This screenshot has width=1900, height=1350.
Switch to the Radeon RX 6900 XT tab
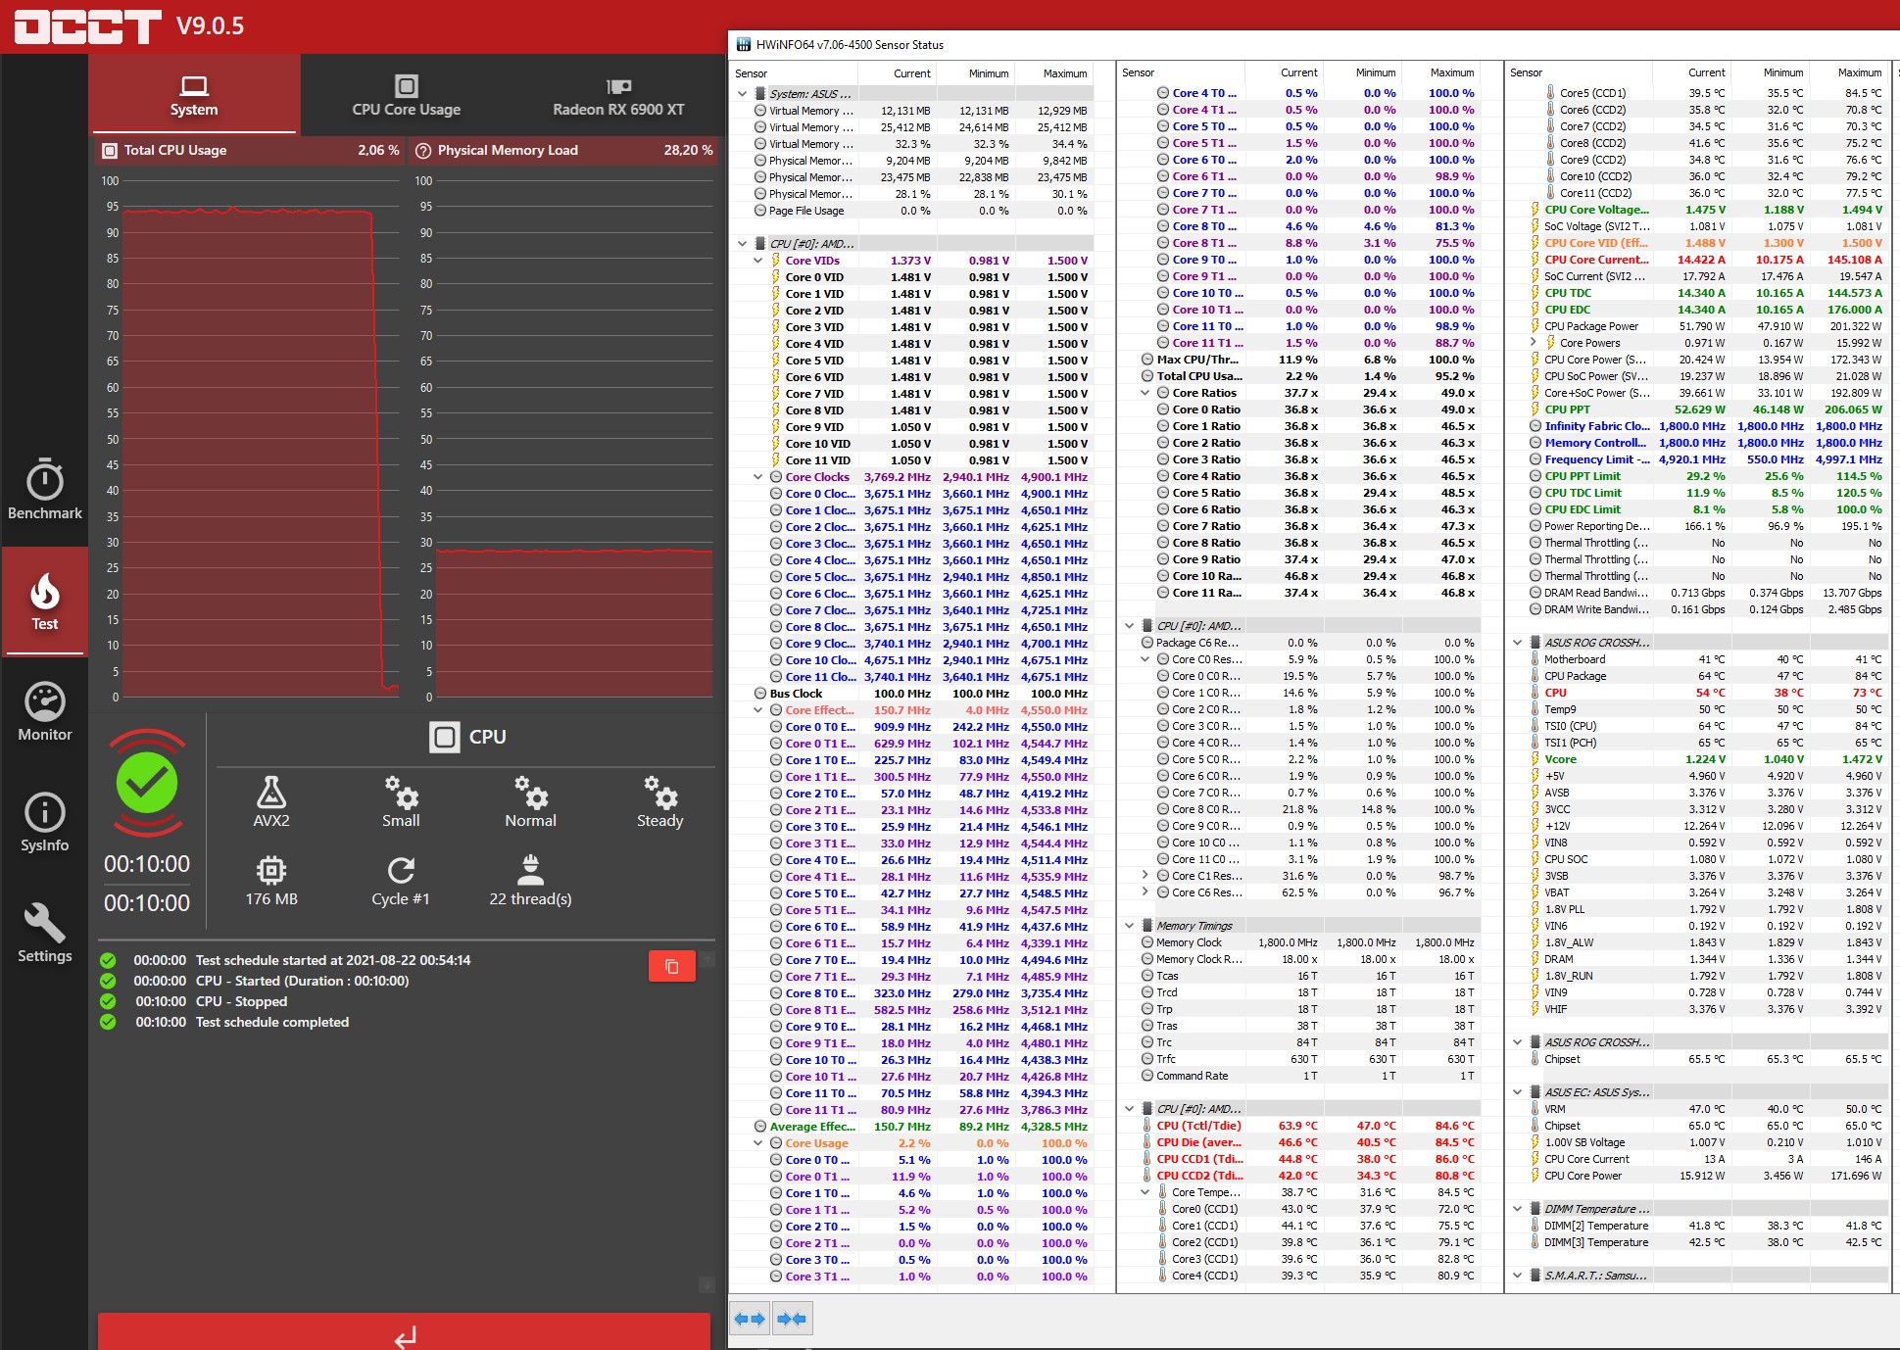click(618, 96)
